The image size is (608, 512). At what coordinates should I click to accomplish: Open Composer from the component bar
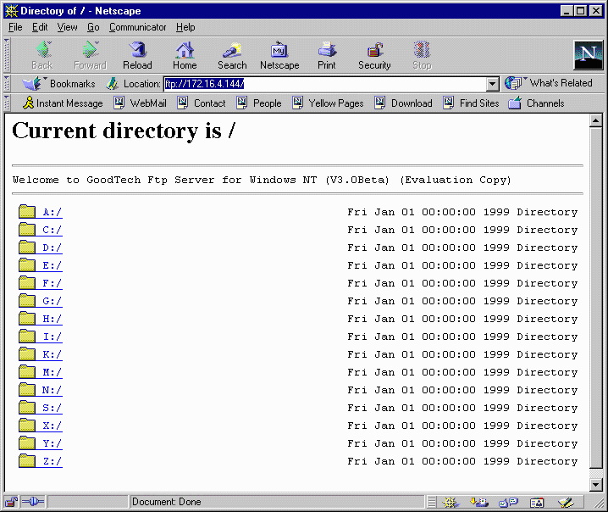pyautogui.click(x=567, y=503)
